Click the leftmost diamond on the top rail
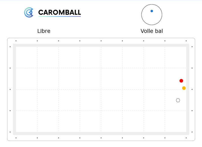 [x=16, y=41]
